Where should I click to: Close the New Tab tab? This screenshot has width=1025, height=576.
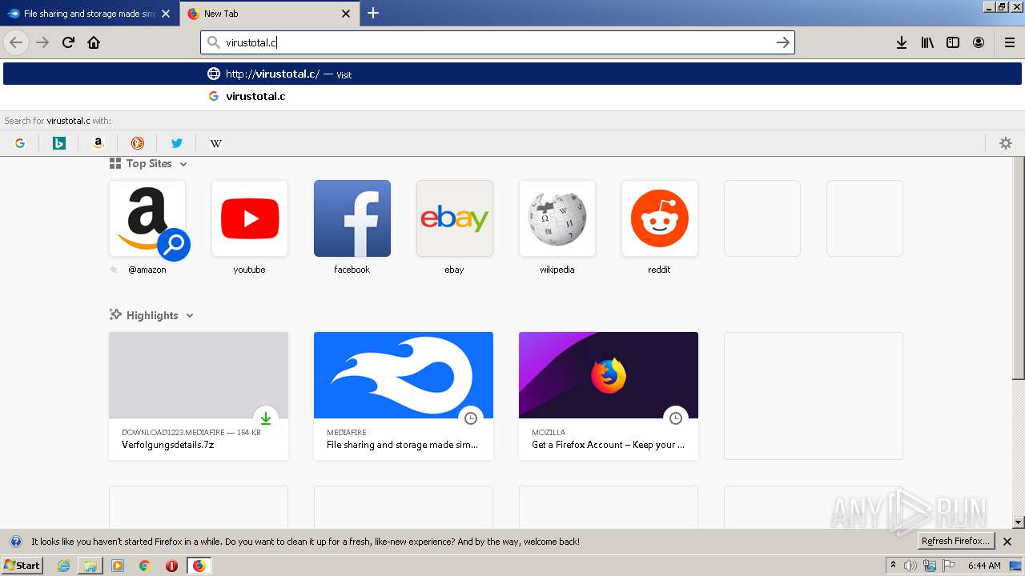click(346, 14)
